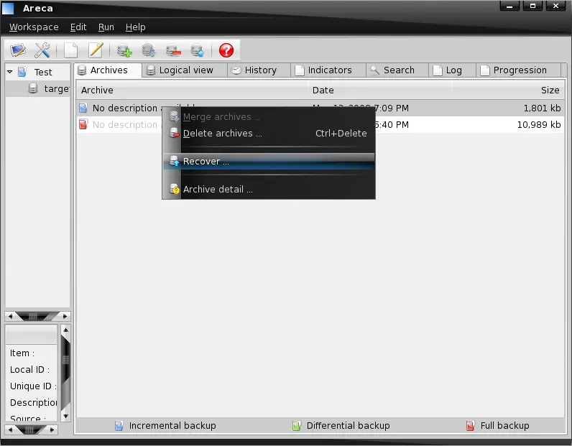Select the archive row sized 1,801 kb
572x446 pixels.
320,108
